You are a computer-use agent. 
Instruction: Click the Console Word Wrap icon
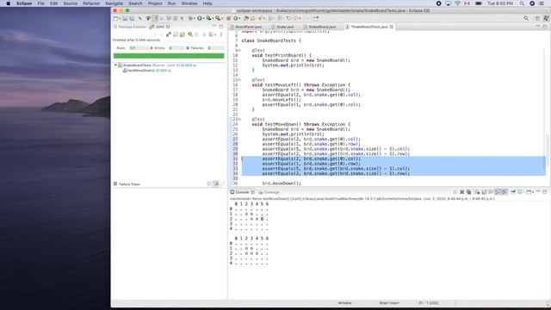491,192
